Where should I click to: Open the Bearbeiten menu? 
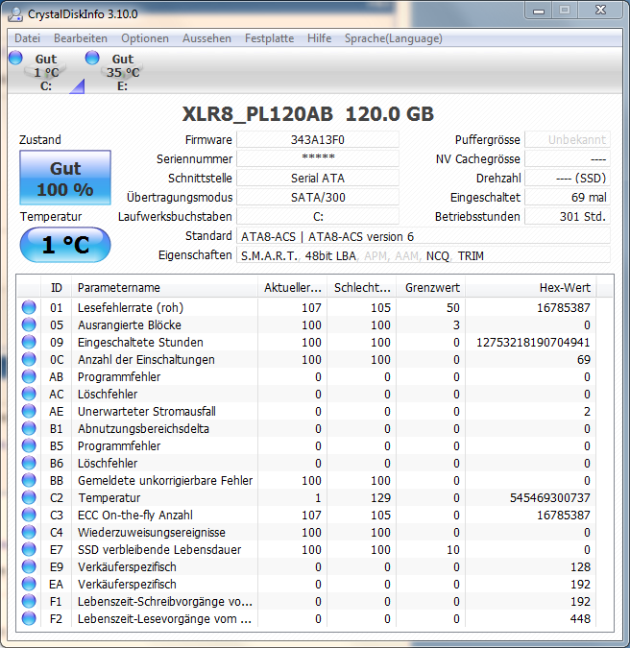(x=81, y=38)
